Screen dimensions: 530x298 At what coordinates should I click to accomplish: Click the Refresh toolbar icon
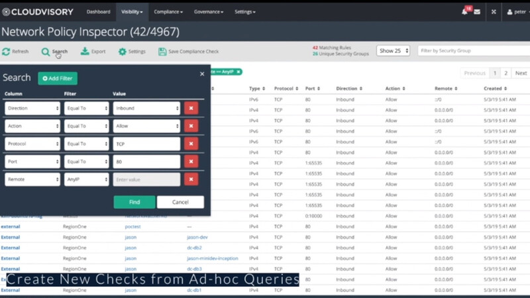coord(6,52)
